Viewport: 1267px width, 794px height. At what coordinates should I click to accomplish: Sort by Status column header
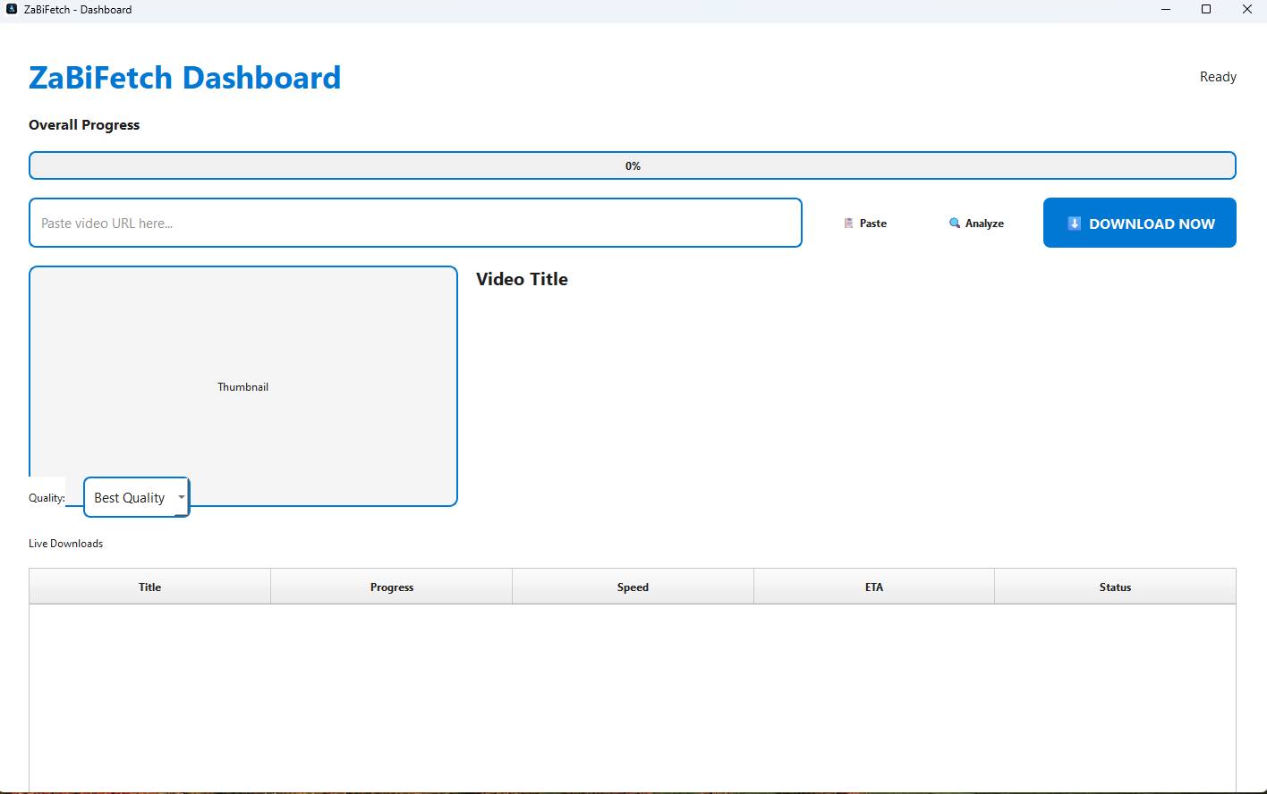pyautogui.click(x=1115, y=587)
